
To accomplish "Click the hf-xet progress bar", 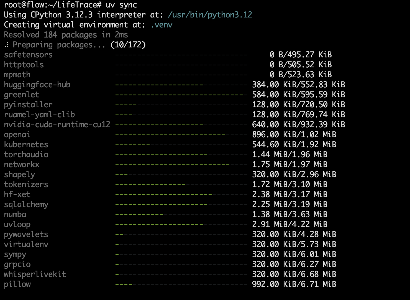I will click(x=181, y=195).
